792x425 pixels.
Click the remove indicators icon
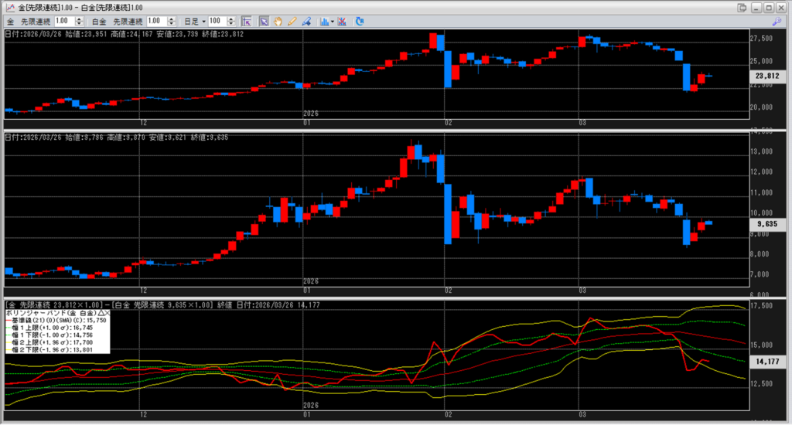tap(342, 21)
